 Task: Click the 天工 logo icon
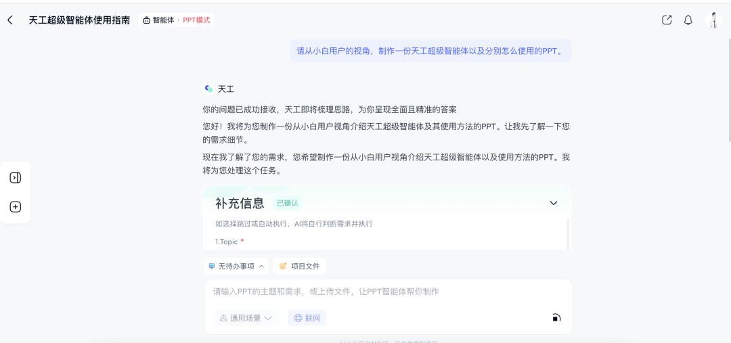[x=208, y=89]
